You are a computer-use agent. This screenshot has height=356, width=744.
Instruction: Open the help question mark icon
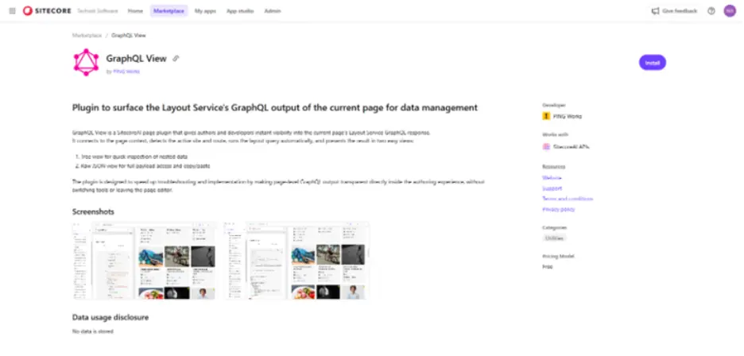point(711,11)
